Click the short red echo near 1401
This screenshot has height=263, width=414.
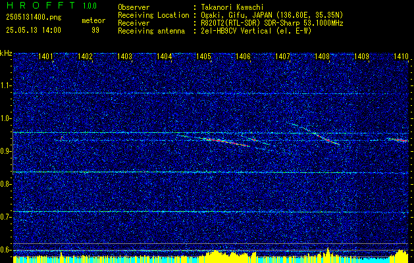coord(61,138)
